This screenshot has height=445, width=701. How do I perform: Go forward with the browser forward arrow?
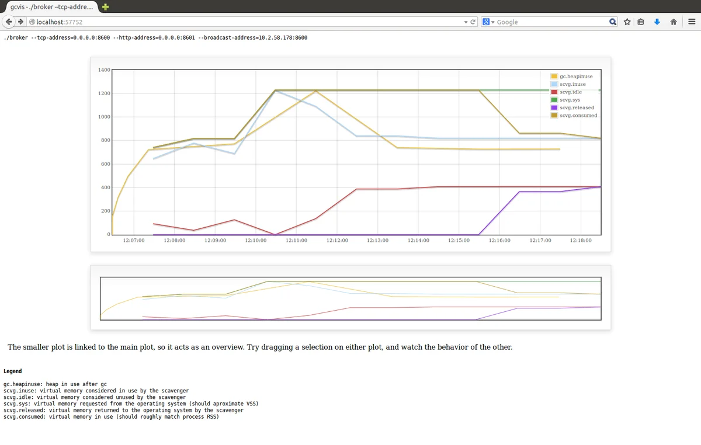pyautogui.click(x=21, y=22)
